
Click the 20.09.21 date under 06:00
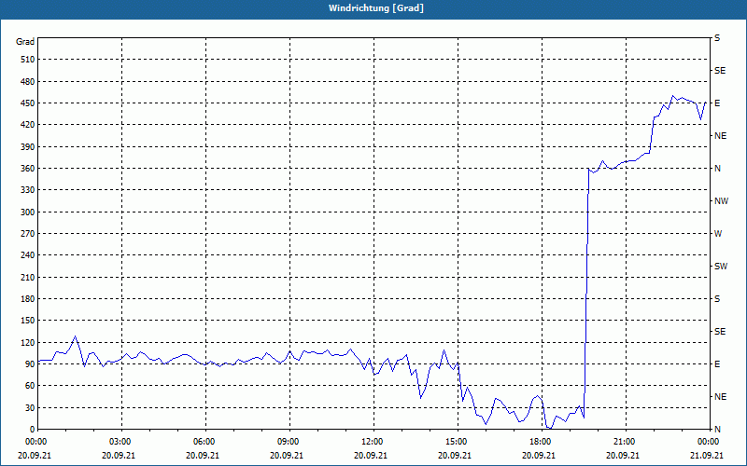pyautogui.click(x=203, y=455)
